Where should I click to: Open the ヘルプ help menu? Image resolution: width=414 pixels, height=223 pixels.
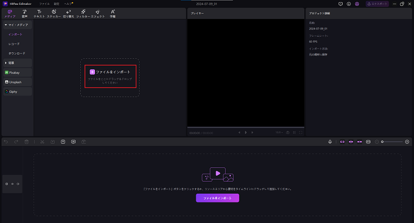click(68, 4)
